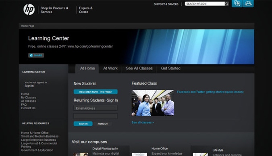Open the Explore & Create menu
Viewport: 272px width, 156px height.
(x=86, y=10)
